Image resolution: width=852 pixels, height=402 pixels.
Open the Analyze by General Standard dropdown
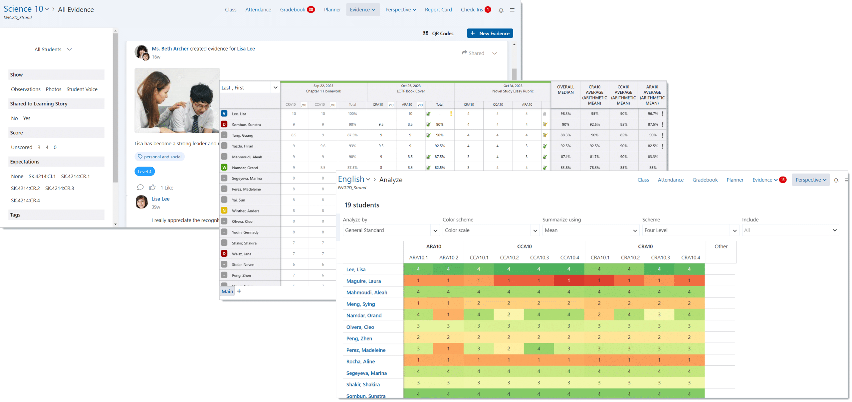[391, 230]
